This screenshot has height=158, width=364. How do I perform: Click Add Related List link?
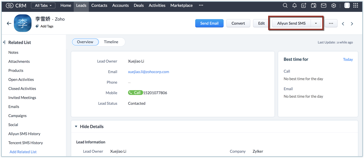(23, 152)
